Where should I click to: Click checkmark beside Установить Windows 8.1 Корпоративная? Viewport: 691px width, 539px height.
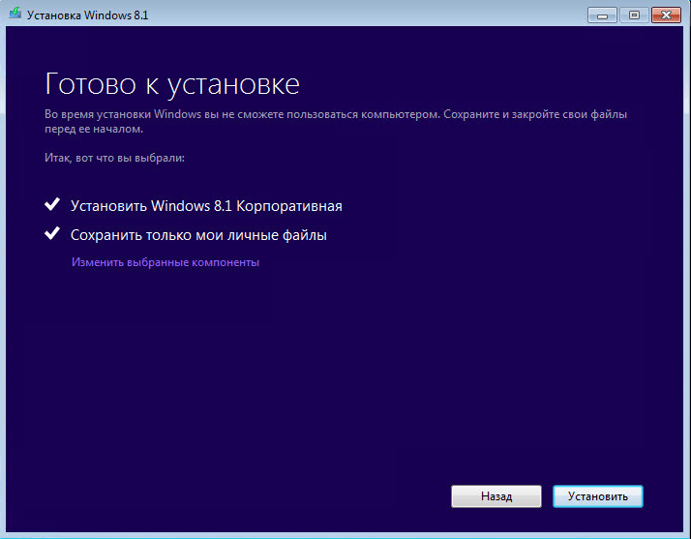click(52, 204)
